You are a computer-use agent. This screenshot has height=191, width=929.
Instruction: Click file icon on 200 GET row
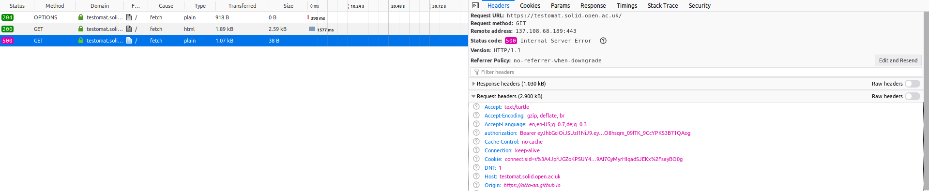(x=129, y=29)
